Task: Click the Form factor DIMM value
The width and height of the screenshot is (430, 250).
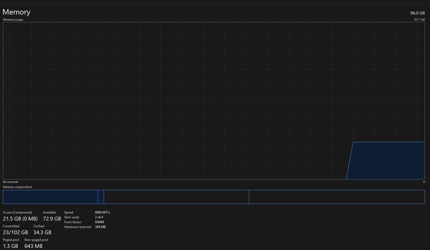Action: click(x=99, y=222)
